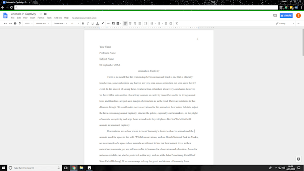304x171 pixels.
Task: Open the Normal text styles dropdown
Action: pos(42,23)
